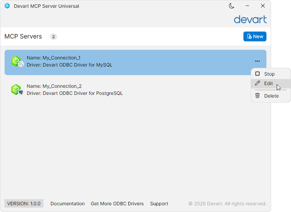The image size is (291, 212).
Task: Click the MCP Servers heading
Action: pos(23,37)
